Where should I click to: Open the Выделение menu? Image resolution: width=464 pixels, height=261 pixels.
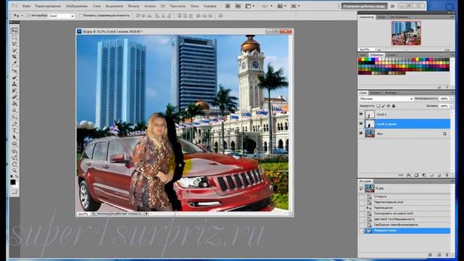(115, 6)
